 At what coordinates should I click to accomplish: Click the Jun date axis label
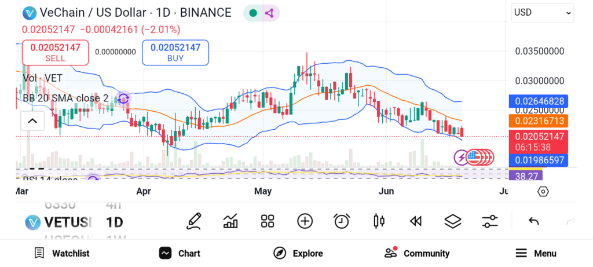(x=386, y=191)
